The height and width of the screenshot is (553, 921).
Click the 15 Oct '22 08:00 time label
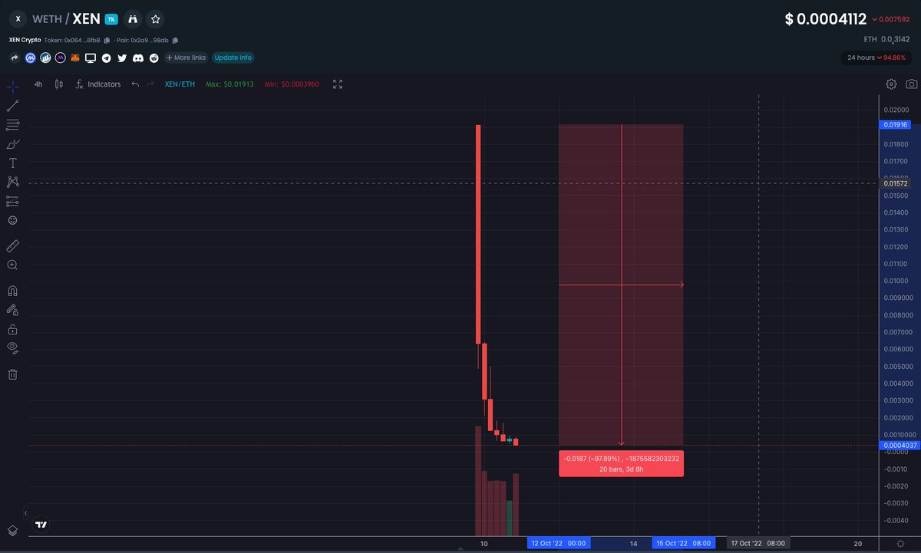point(683,543)
